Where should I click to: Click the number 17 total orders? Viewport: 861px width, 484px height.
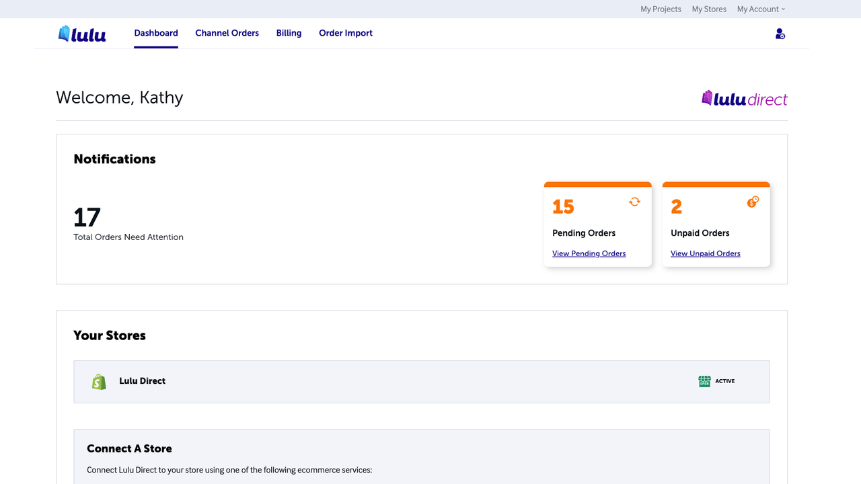(87, 217)
